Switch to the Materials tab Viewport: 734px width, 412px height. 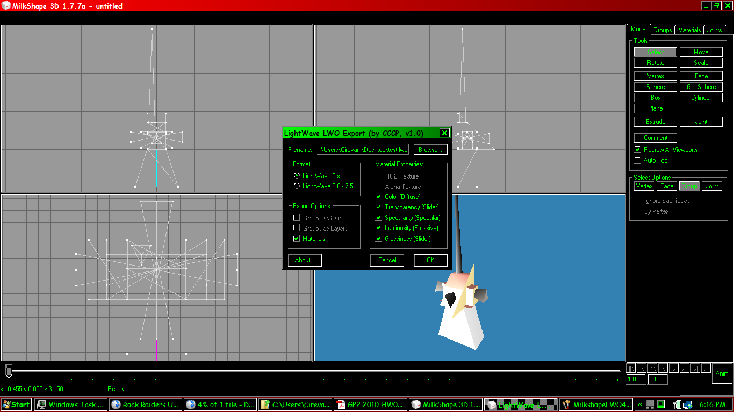coord(689,30)
